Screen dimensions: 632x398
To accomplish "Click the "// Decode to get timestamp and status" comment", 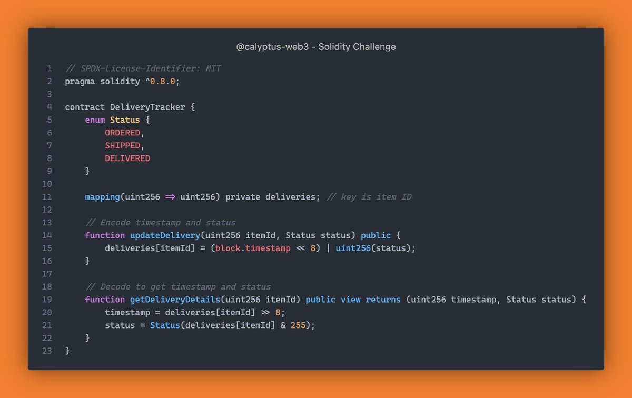I will [x=178, y=287].
